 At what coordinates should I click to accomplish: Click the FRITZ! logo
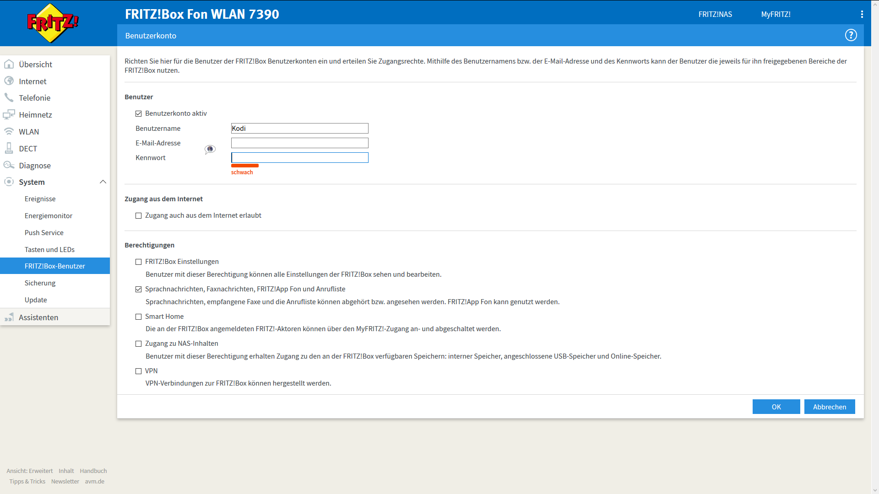coord(53,23)
